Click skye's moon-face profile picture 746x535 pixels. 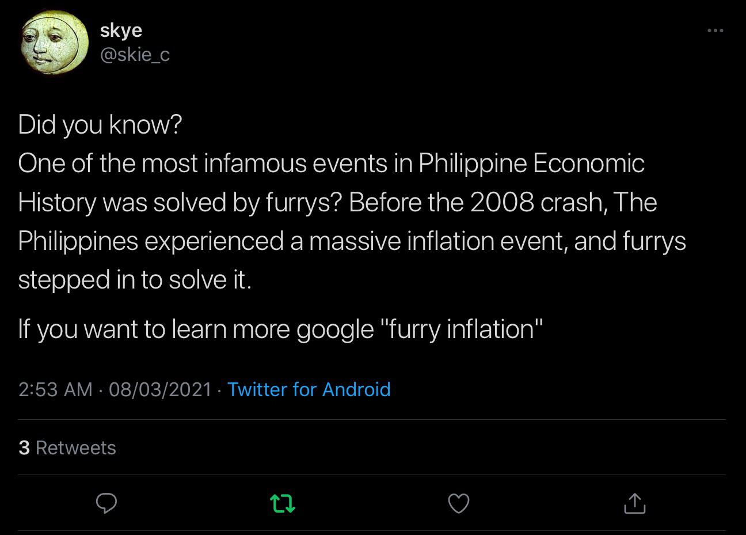54,42
